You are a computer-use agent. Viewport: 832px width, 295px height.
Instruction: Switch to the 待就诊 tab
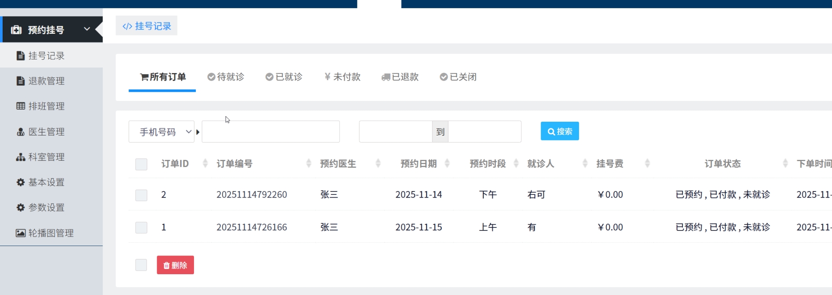click(226, 77)
